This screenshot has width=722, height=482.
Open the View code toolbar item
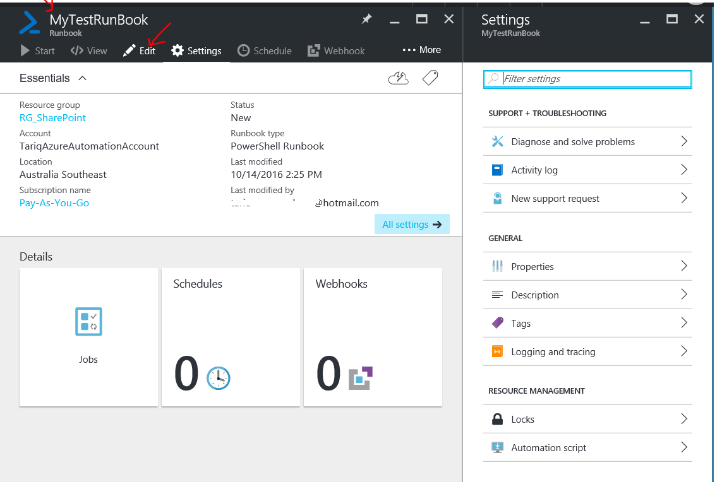(88, 50)
